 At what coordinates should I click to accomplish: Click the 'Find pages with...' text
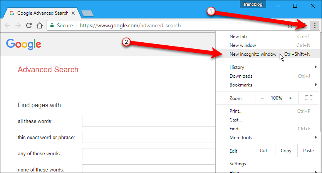click(x=42, y=105)
